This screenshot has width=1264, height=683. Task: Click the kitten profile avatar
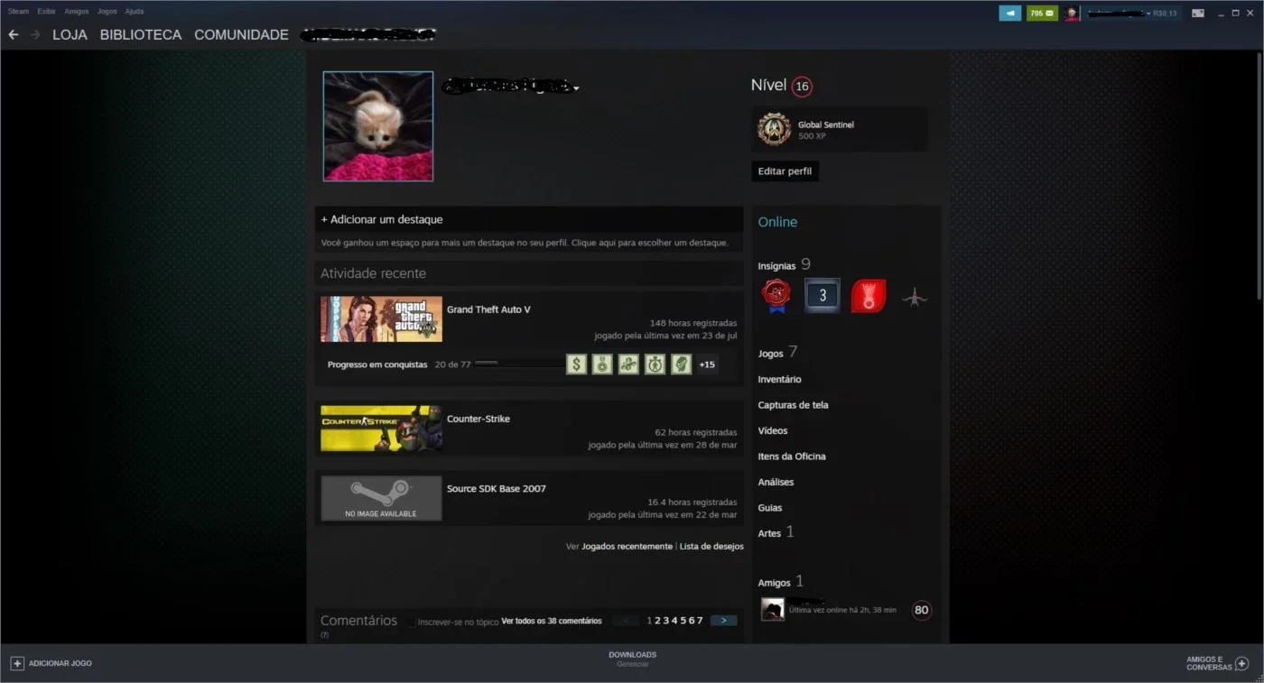click(378, 126)
